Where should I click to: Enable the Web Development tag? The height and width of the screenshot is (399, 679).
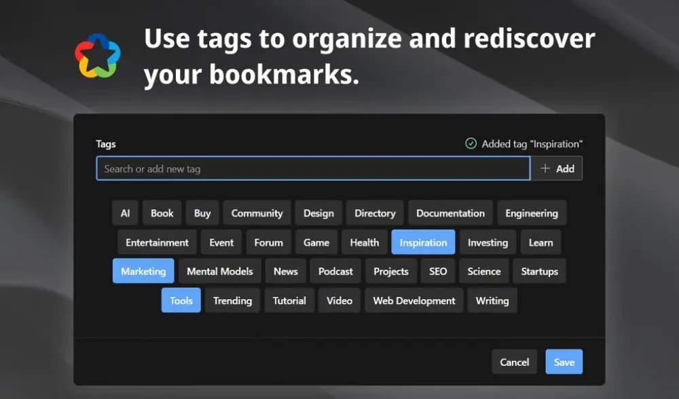point(414,301)
